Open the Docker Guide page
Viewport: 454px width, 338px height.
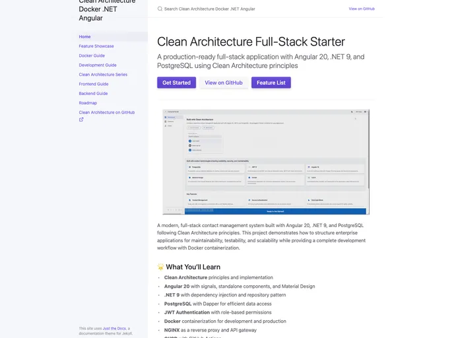click(x=92, y=55)
